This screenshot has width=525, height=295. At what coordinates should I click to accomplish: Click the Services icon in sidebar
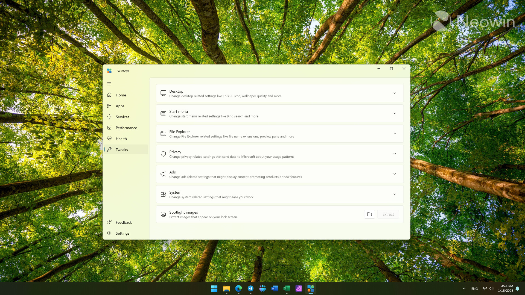[109, 117]
